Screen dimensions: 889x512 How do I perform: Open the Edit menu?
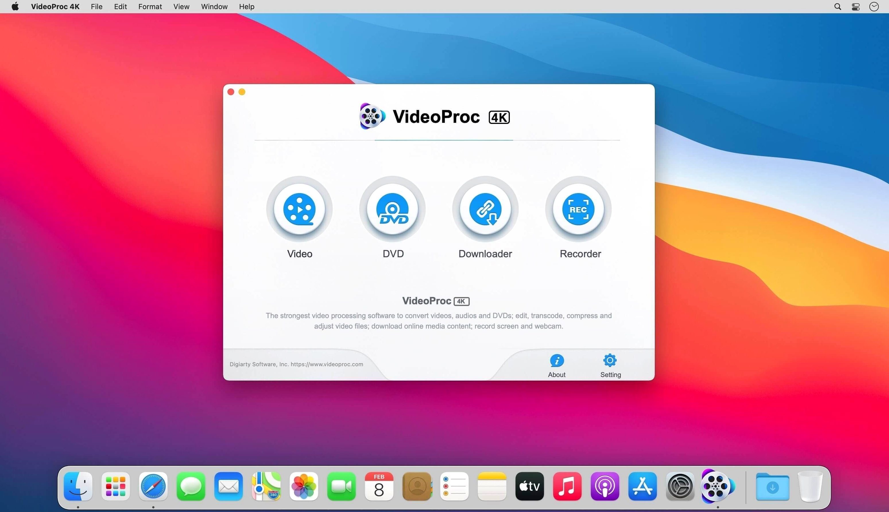120,7
